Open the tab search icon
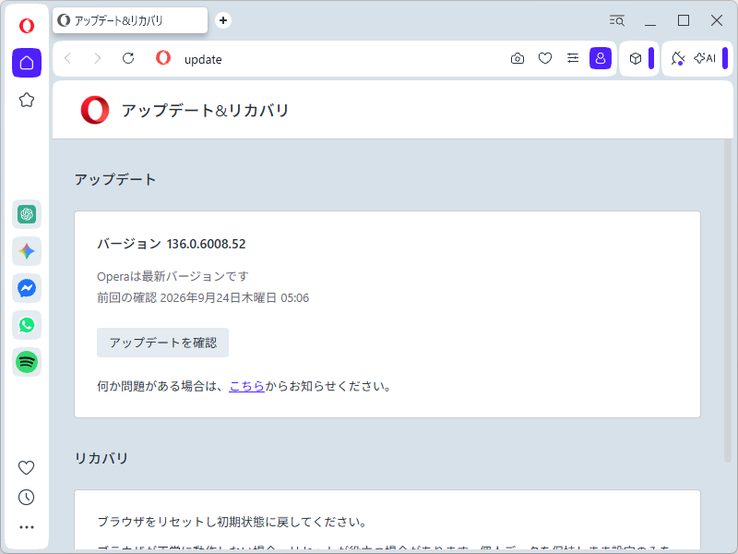This screenshot has height=554, width=738. click(616, 20)
